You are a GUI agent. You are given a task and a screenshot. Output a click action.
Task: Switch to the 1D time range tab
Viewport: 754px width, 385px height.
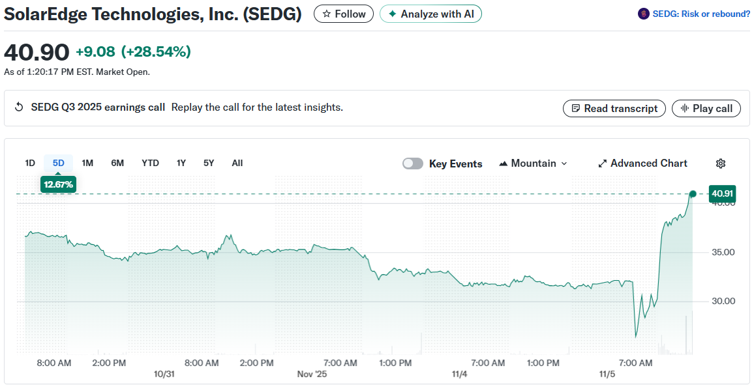29,163
